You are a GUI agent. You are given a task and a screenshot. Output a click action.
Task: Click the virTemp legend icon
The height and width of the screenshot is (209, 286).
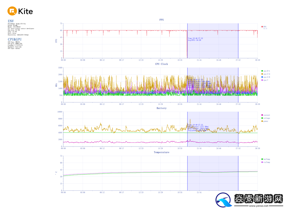[262, 162]
